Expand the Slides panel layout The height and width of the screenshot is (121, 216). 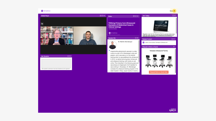click(x=134, y=16)
